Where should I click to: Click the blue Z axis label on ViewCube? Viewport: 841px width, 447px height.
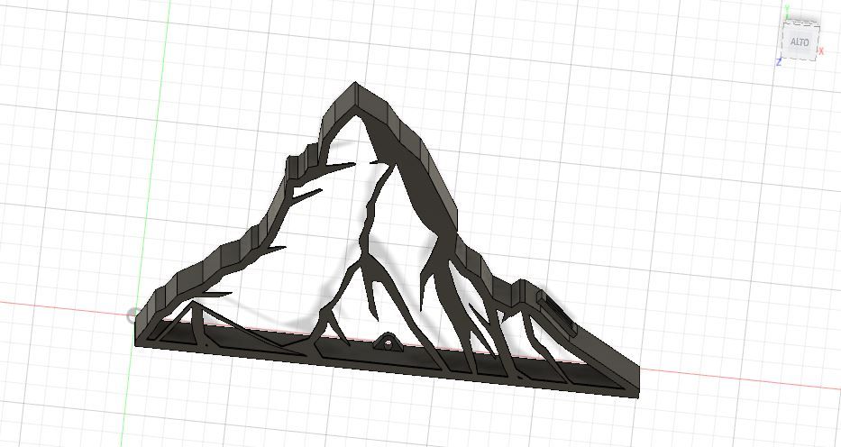[x=779, y=62]
